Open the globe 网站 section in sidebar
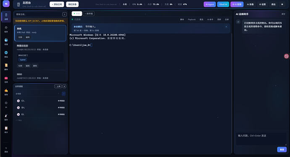The height and width of the screenshot is (157, 290). (x=6, y=54)
